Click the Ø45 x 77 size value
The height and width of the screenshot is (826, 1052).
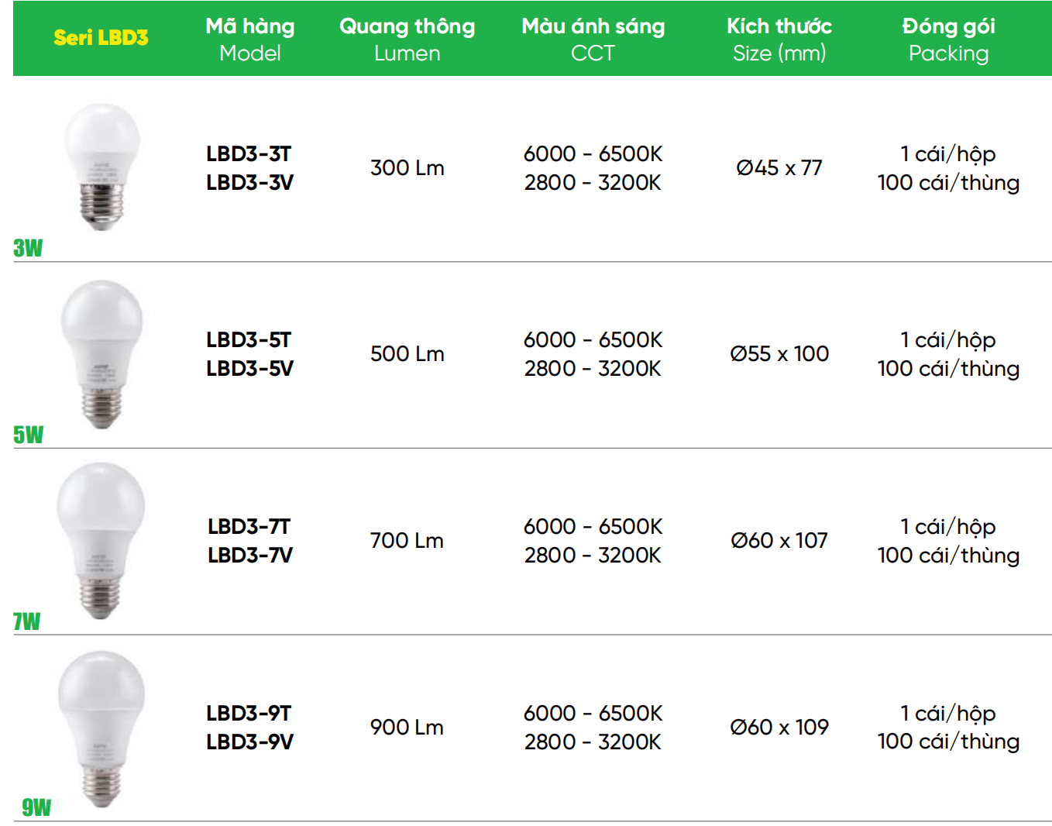pyautogui.click(x=779, y=167)
